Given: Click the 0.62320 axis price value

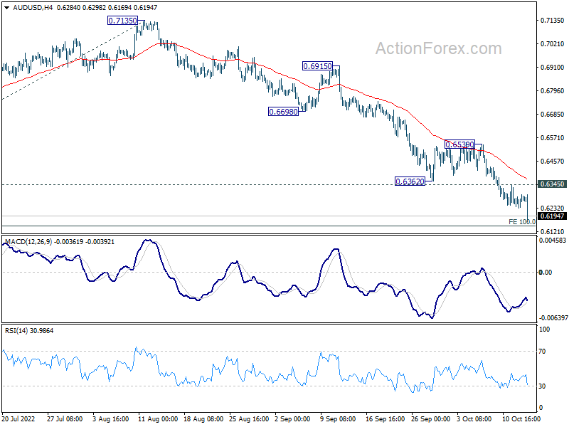Looking at the screenshot, I should [553, 208].
